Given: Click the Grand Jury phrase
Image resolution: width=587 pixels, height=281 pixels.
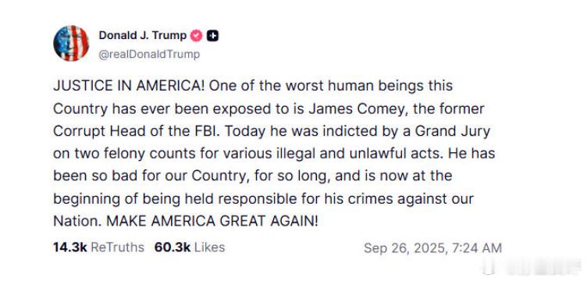Looking at the screenshot, I should [x=453, y=131].
